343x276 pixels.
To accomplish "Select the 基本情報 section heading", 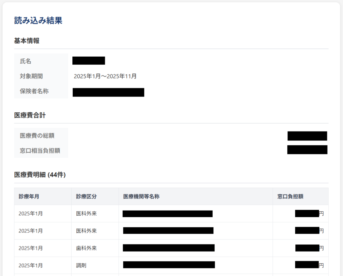I will 27,41.
